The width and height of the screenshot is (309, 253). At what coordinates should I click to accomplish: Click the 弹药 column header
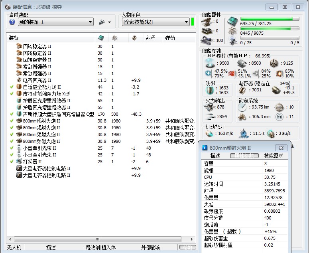pyautogui.click(x=179, y=38)
